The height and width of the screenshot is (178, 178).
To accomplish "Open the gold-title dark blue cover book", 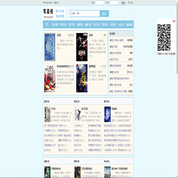I will [x=82, y=78].
